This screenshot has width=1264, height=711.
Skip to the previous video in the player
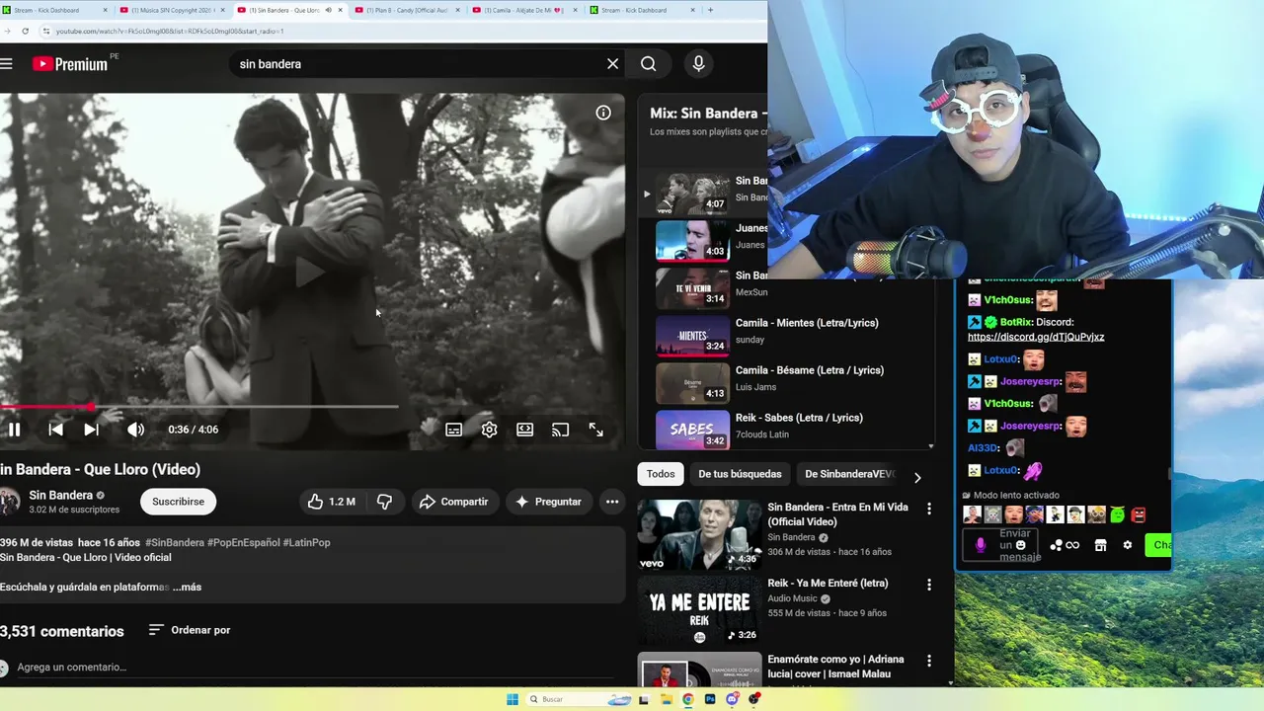click(55, 430)
